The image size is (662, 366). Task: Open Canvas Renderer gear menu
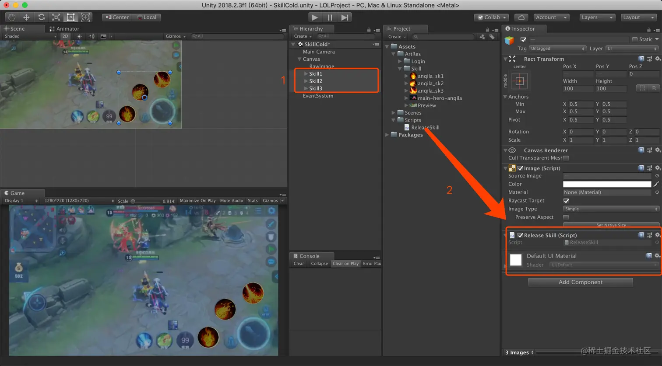click(658, 150)
